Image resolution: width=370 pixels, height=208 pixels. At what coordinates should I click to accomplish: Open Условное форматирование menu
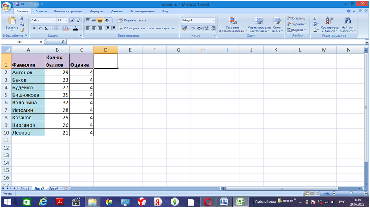tap(233, 24)
